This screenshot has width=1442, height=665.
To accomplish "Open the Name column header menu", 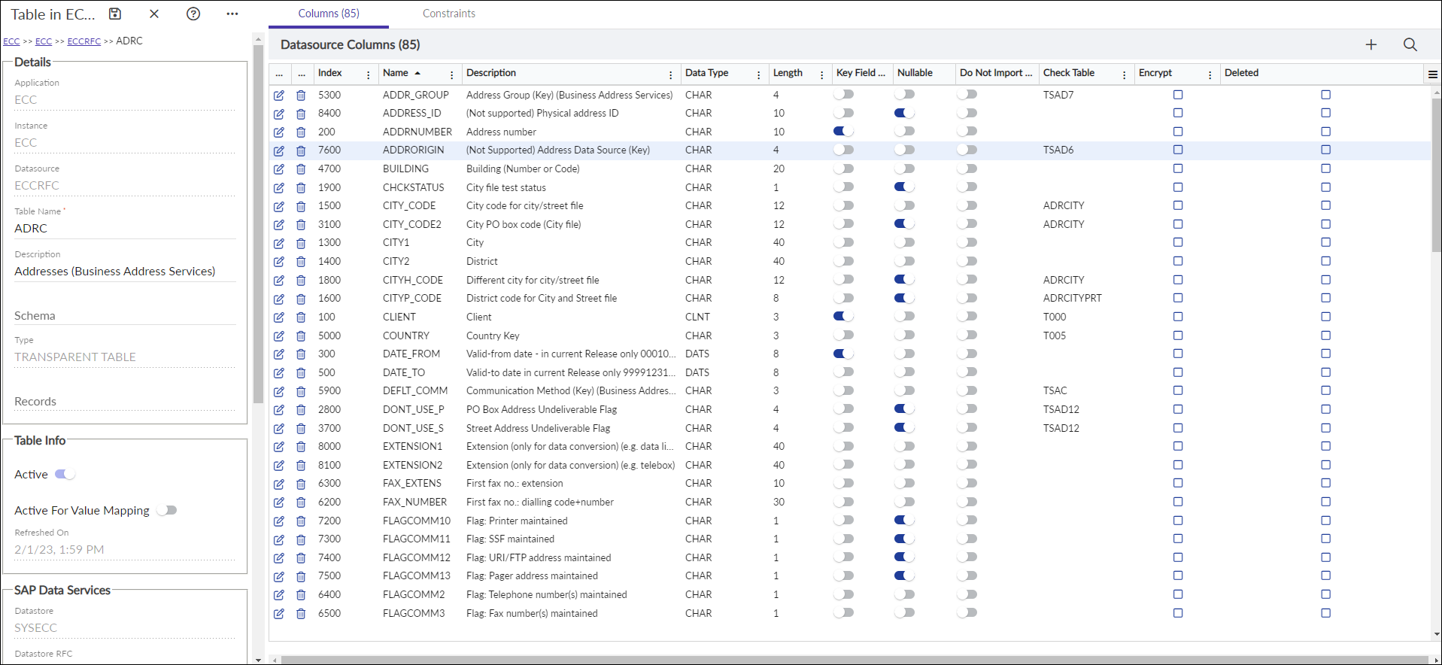I will 451,74.
